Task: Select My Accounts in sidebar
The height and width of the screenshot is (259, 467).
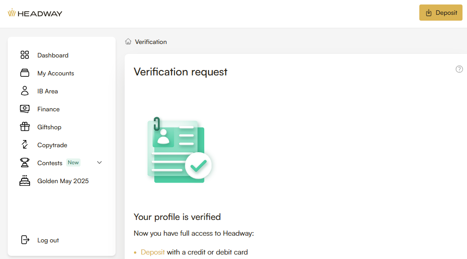Action: (x=56, y=73)
